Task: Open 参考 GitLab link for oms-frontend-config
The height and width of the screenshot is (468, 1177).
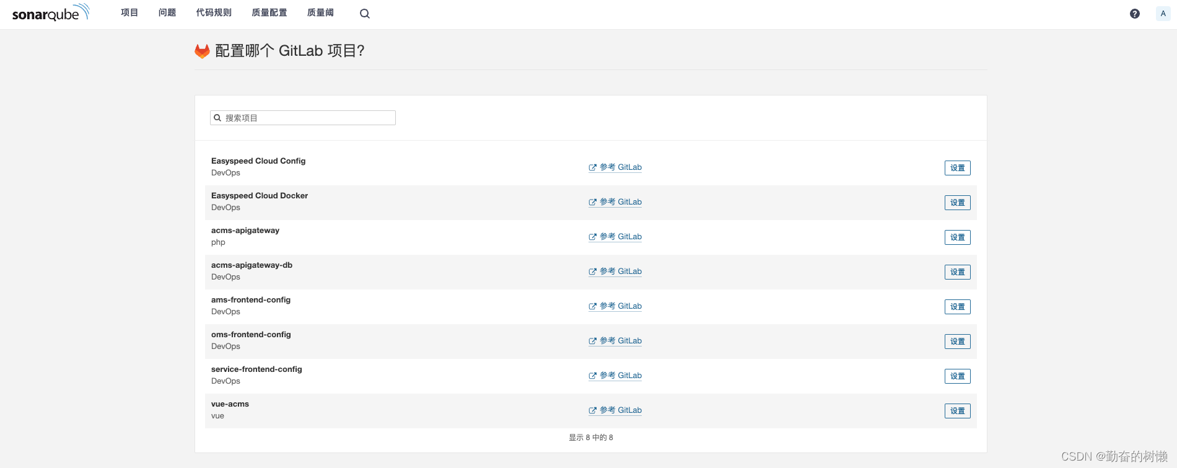Action: tap(615, 341)
